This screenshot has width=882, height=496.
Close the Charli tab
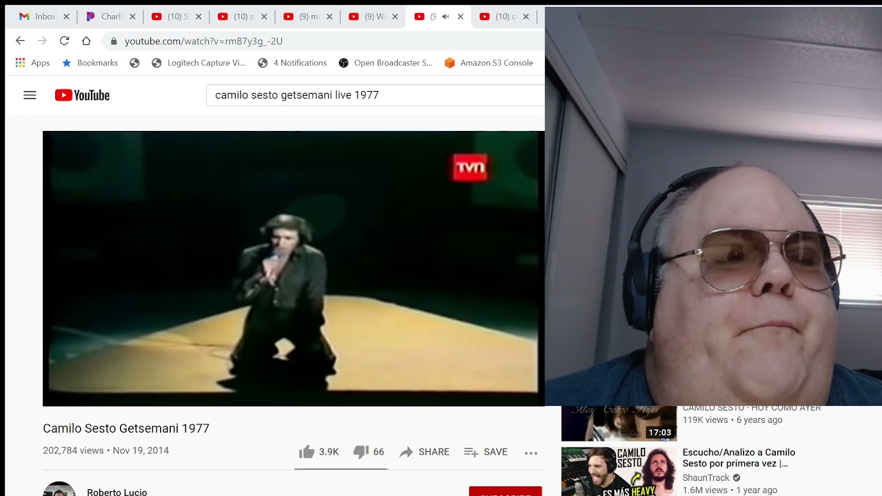132,17
